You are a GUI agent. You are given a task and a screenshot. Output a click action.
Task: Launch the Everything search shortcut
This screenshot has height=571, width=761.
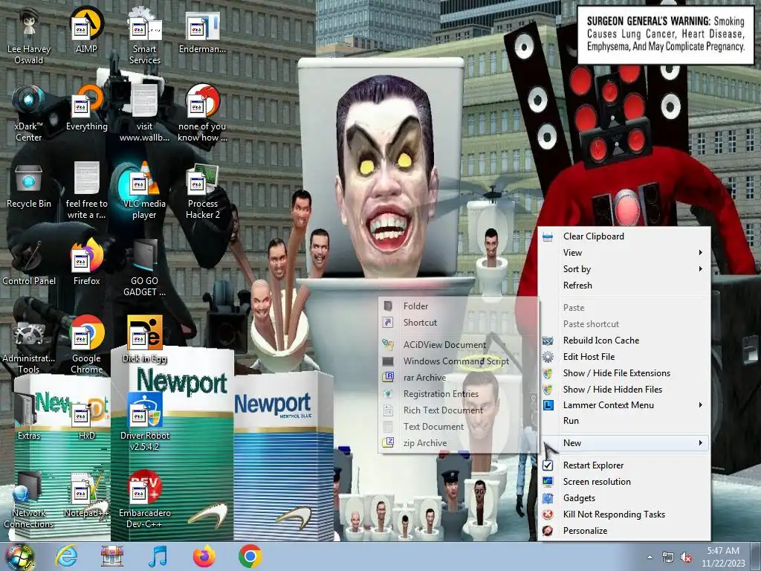(x=86, y=108)
